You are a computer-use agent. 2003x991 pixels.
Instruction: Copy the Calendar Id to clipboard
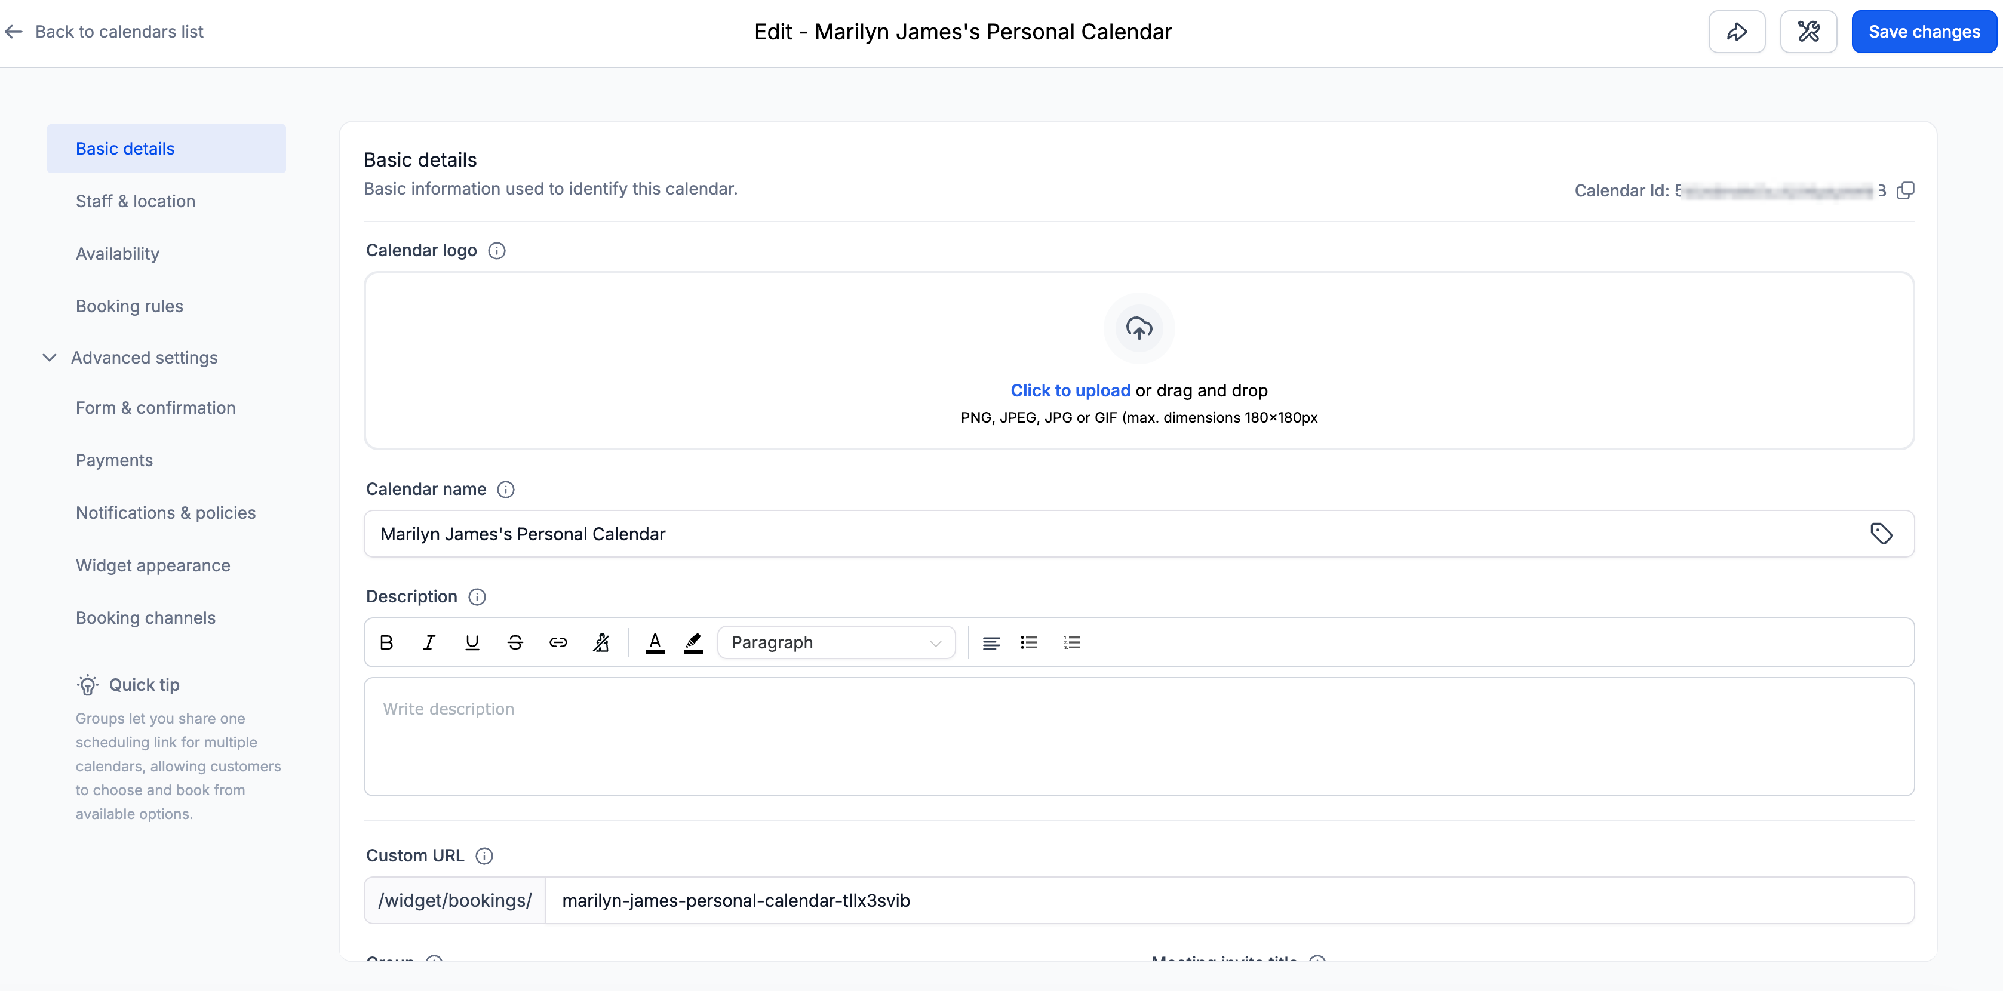click(1905, 190)
